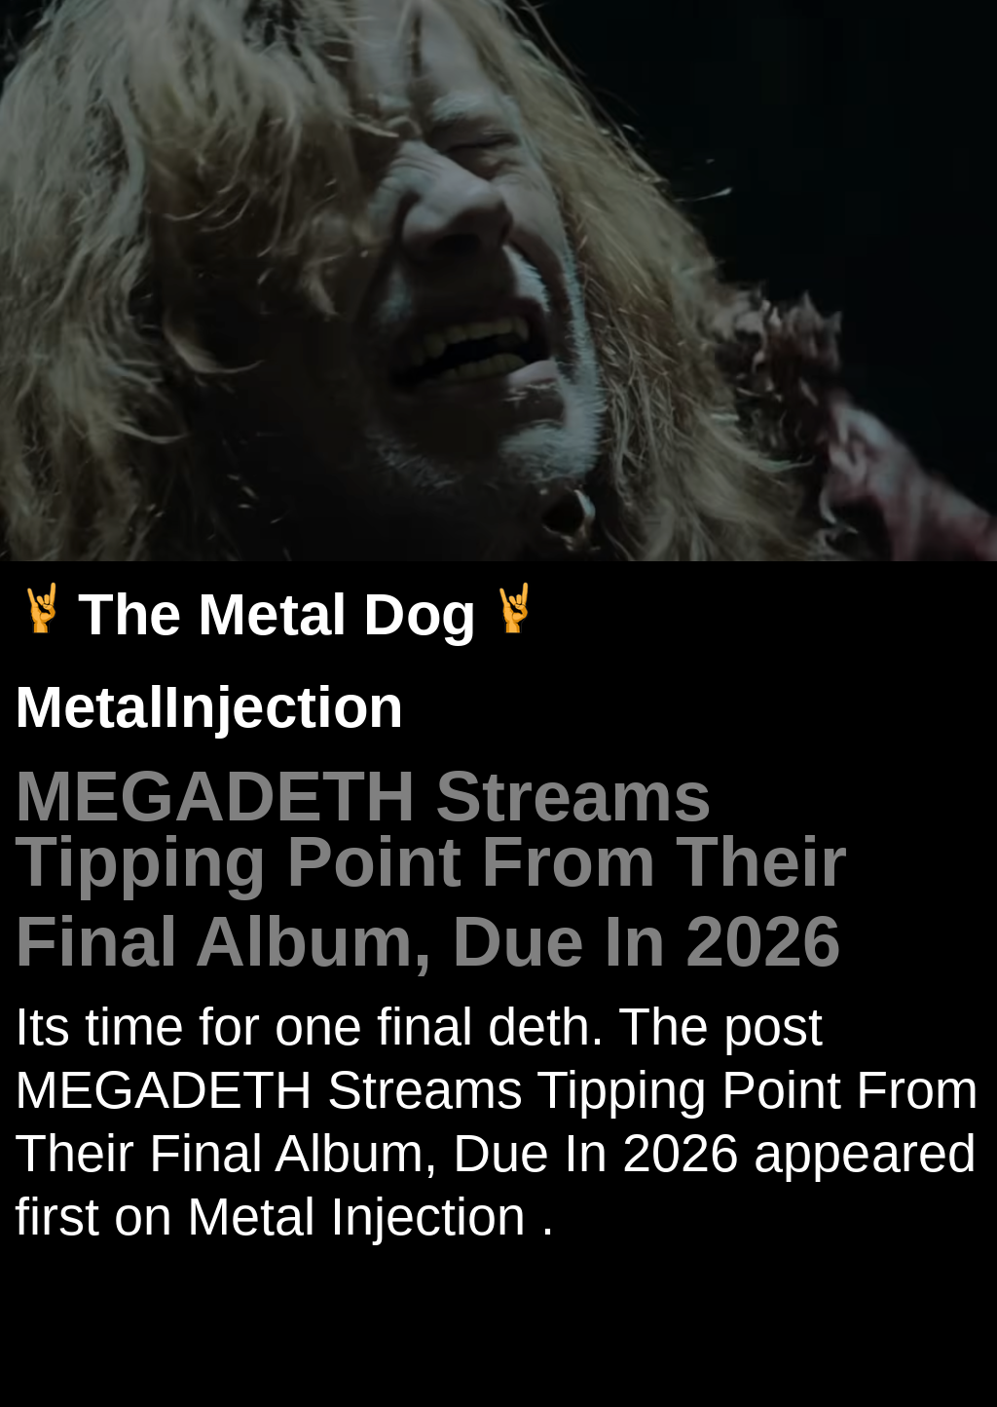Open the article's video still thumbnail
This screenshot has width=997, height=1407.
pyautogui.click(x=498, y=281)
